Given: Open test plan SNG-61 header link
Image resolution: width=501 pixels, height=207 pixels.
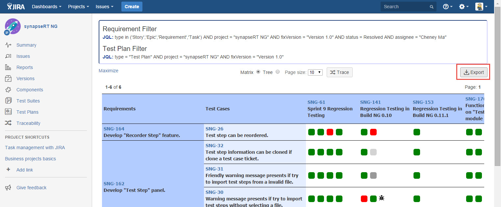Looking at the screenshot, I should [316, 102].
